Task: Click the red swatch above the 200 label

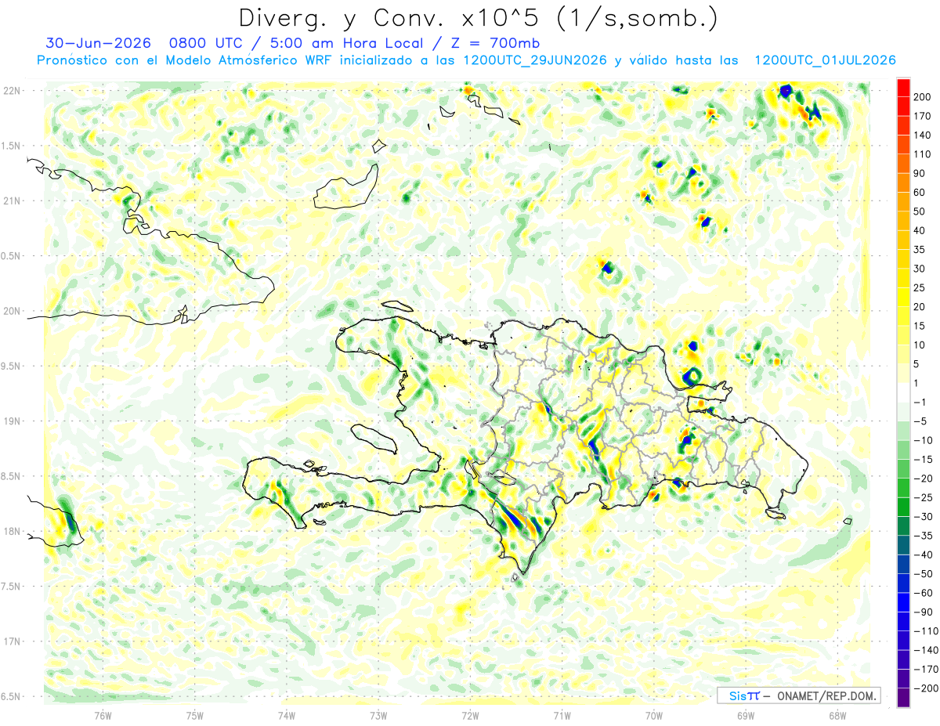Action: click(903, 88)
